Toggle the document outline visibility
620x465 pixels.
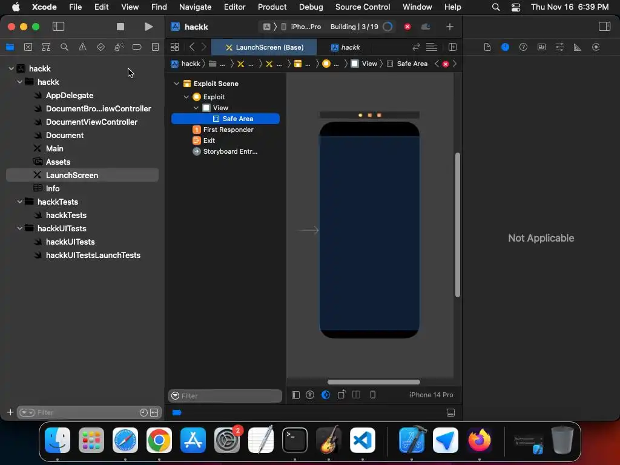295,395
